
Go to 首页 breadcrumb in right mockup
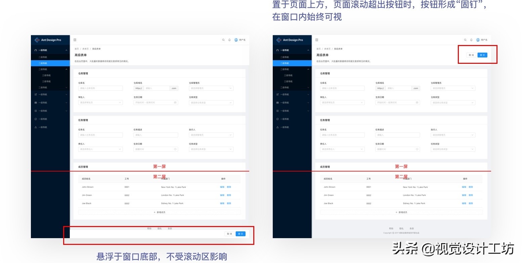pyautogui.click(x=318, y=49)
